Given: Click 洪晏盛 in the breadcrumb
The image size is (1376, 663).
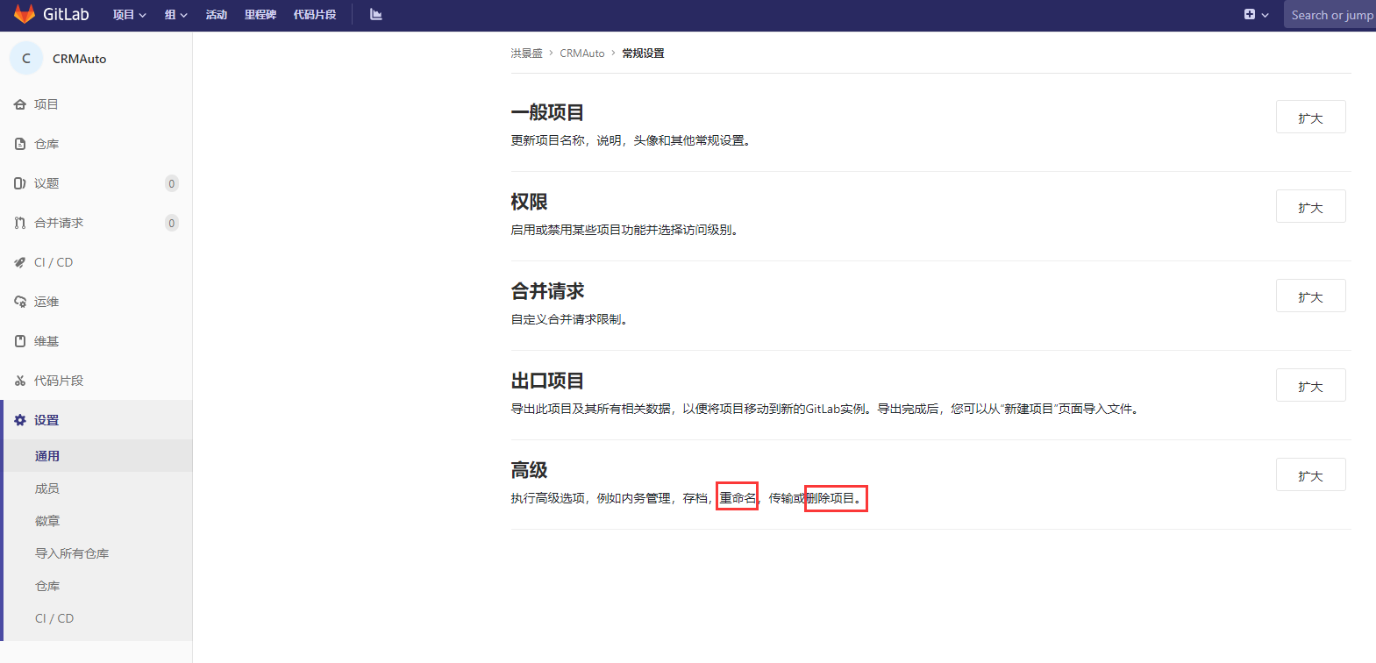Looking at the screenshot, I should pos(527,53).
